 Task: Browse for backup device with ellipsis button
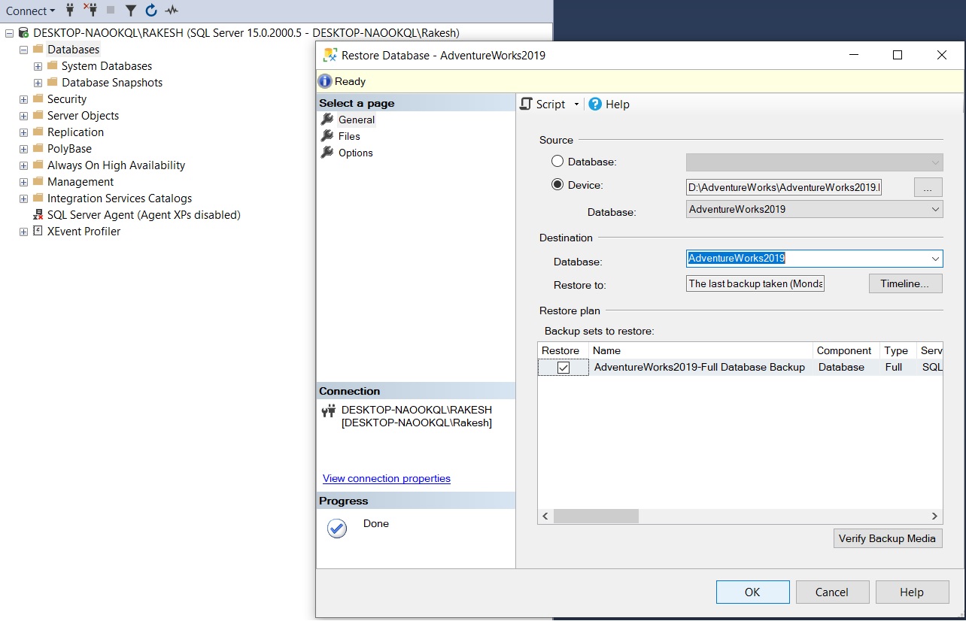click(x=928, y=186)
